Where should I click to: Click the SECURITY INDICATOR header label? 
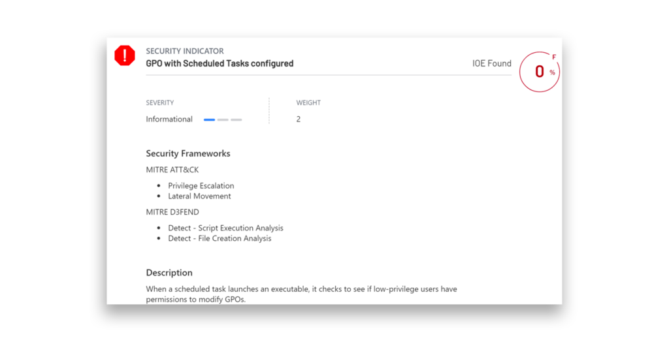[185, 51]
